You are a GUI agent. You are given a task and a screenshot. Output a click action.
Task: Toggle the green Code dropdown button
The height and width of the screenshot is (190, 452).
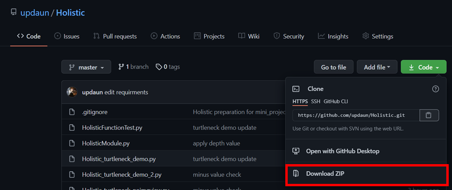[423, 67]
